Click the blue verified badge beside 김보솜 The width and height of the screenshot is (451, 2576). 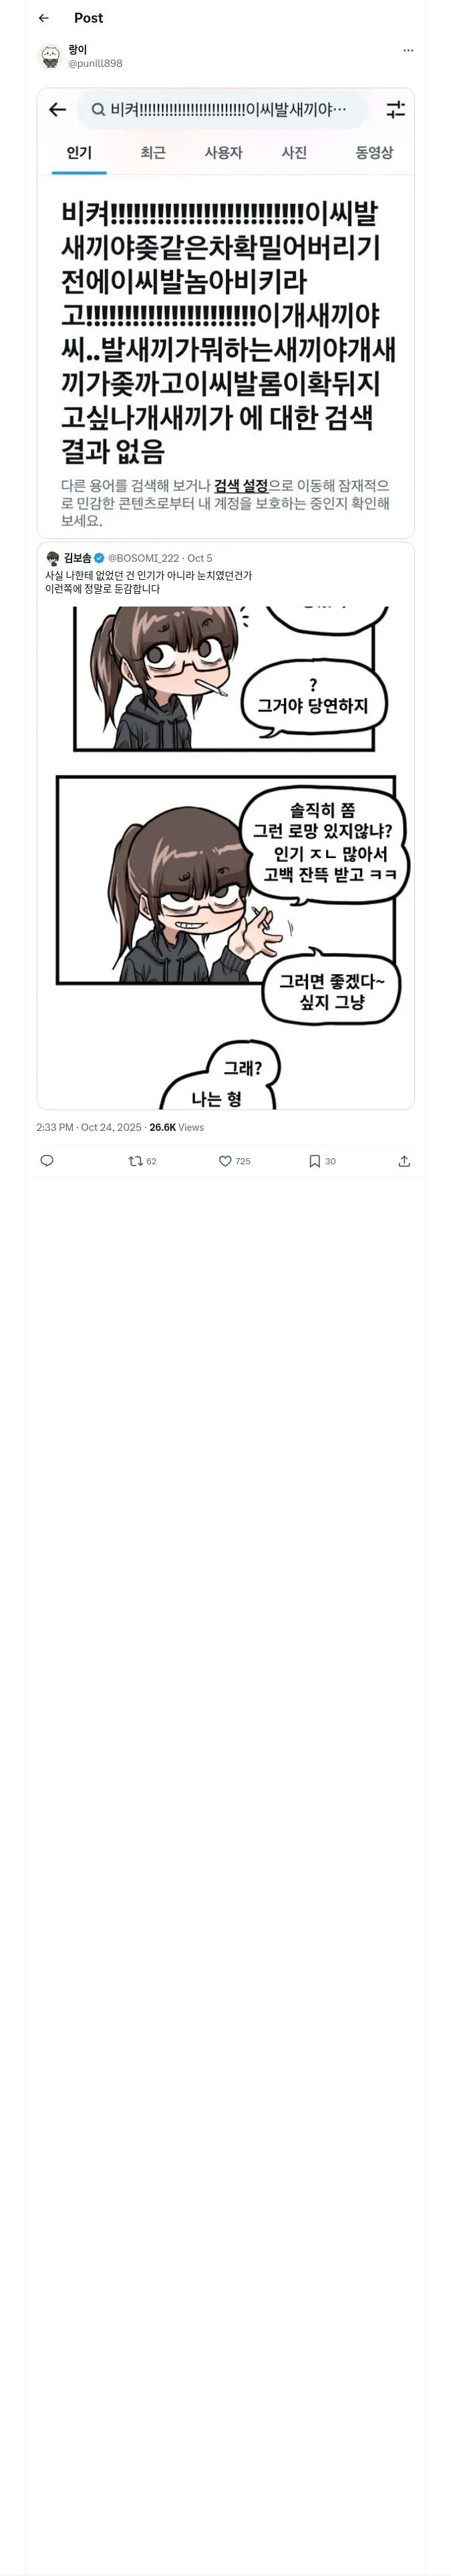[x=99, y=558]
